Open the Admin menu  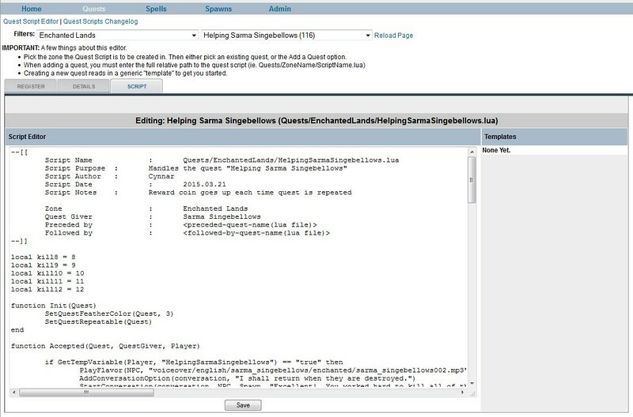279,9
